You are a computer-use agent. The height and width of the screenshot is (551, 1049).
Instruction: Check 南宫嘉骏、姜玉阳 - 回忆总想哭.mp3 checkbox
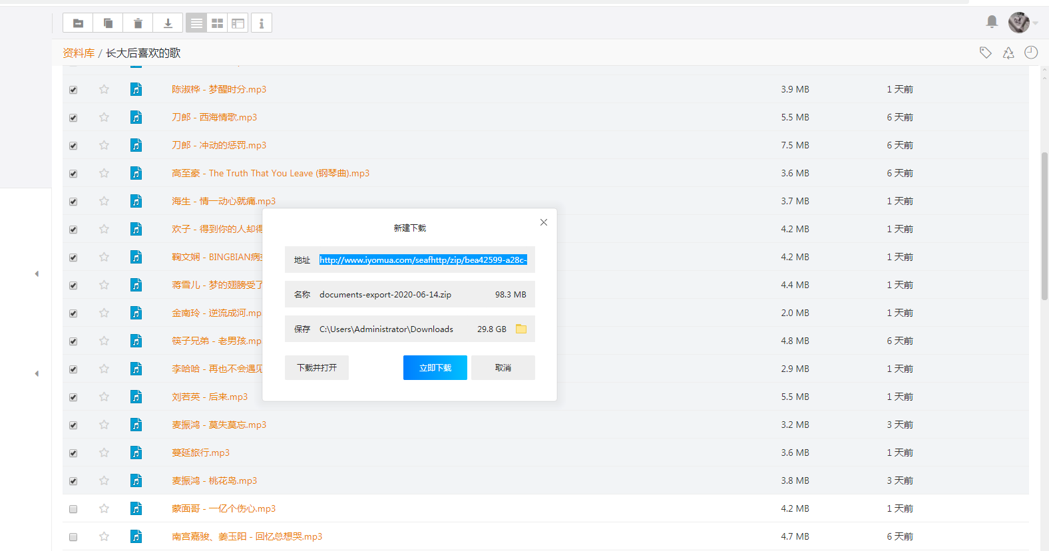(x=73, y=537)
